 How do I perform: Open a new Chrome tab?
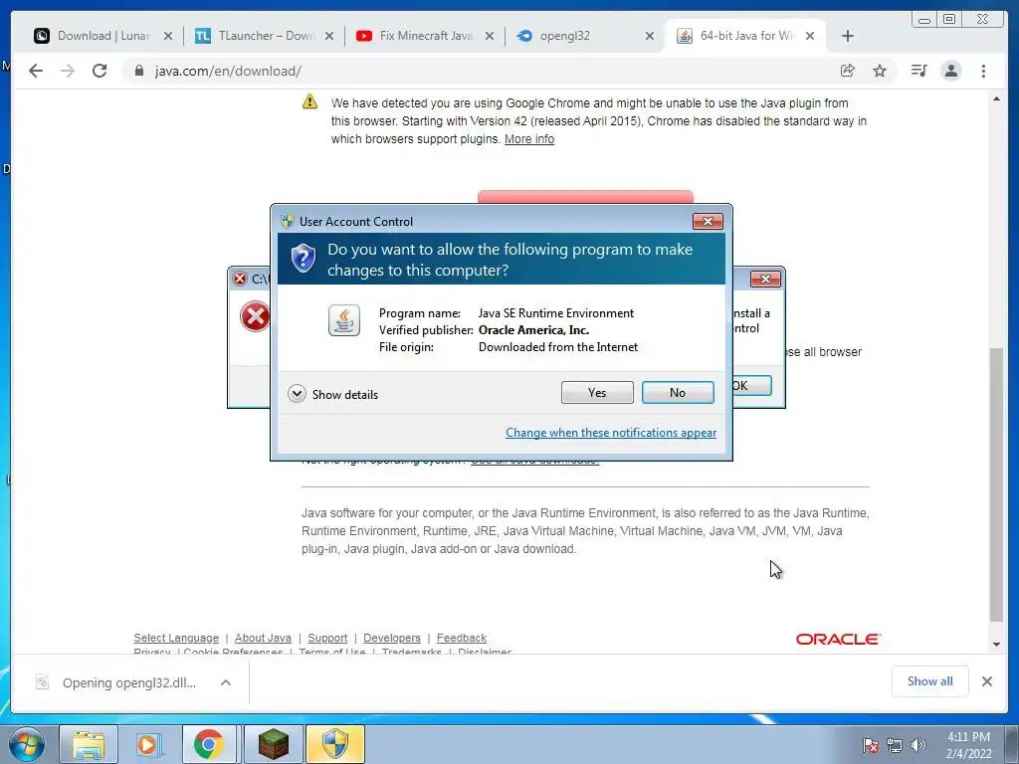pyautogui.click(x=848, y=36)
